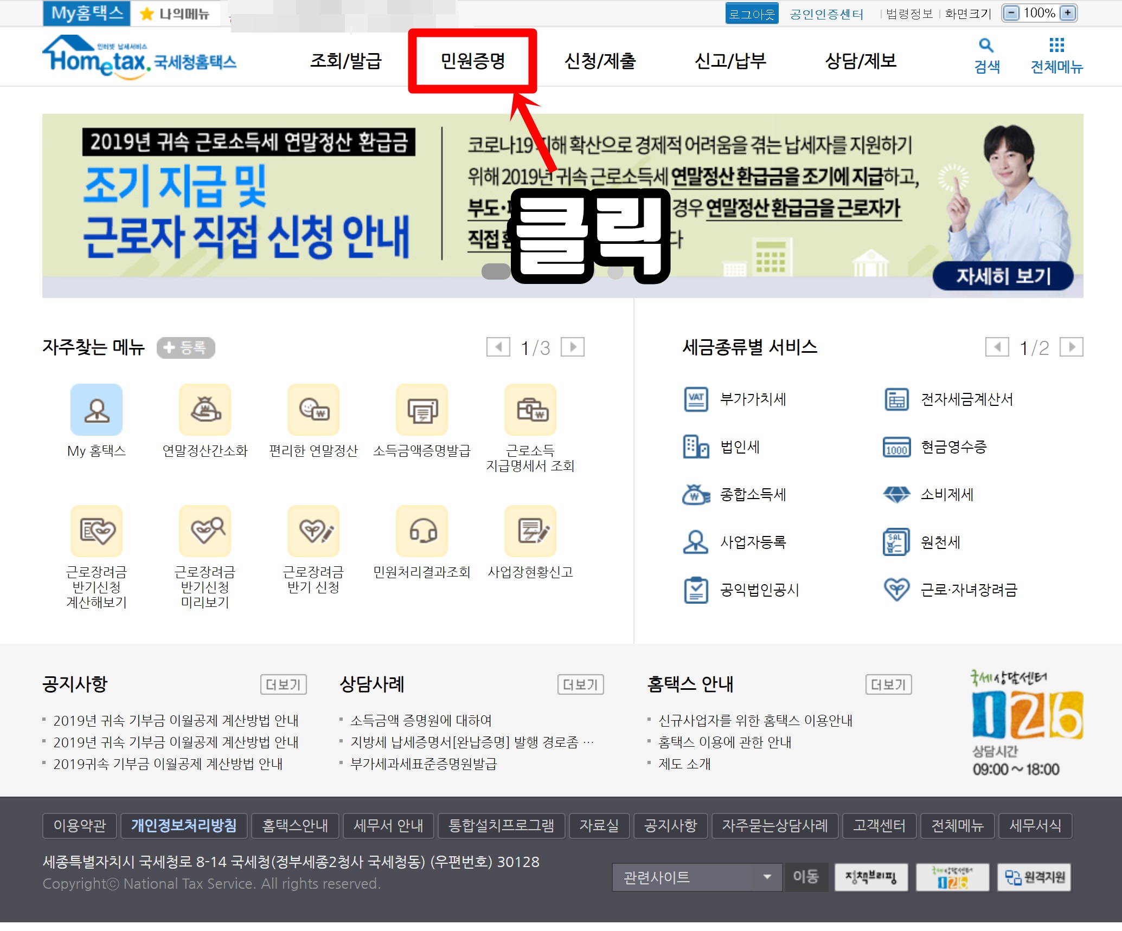This screenshot has width=1122, height=931.
Task: Expand the 관련사이트 dropdown
Action: [697, 877]
